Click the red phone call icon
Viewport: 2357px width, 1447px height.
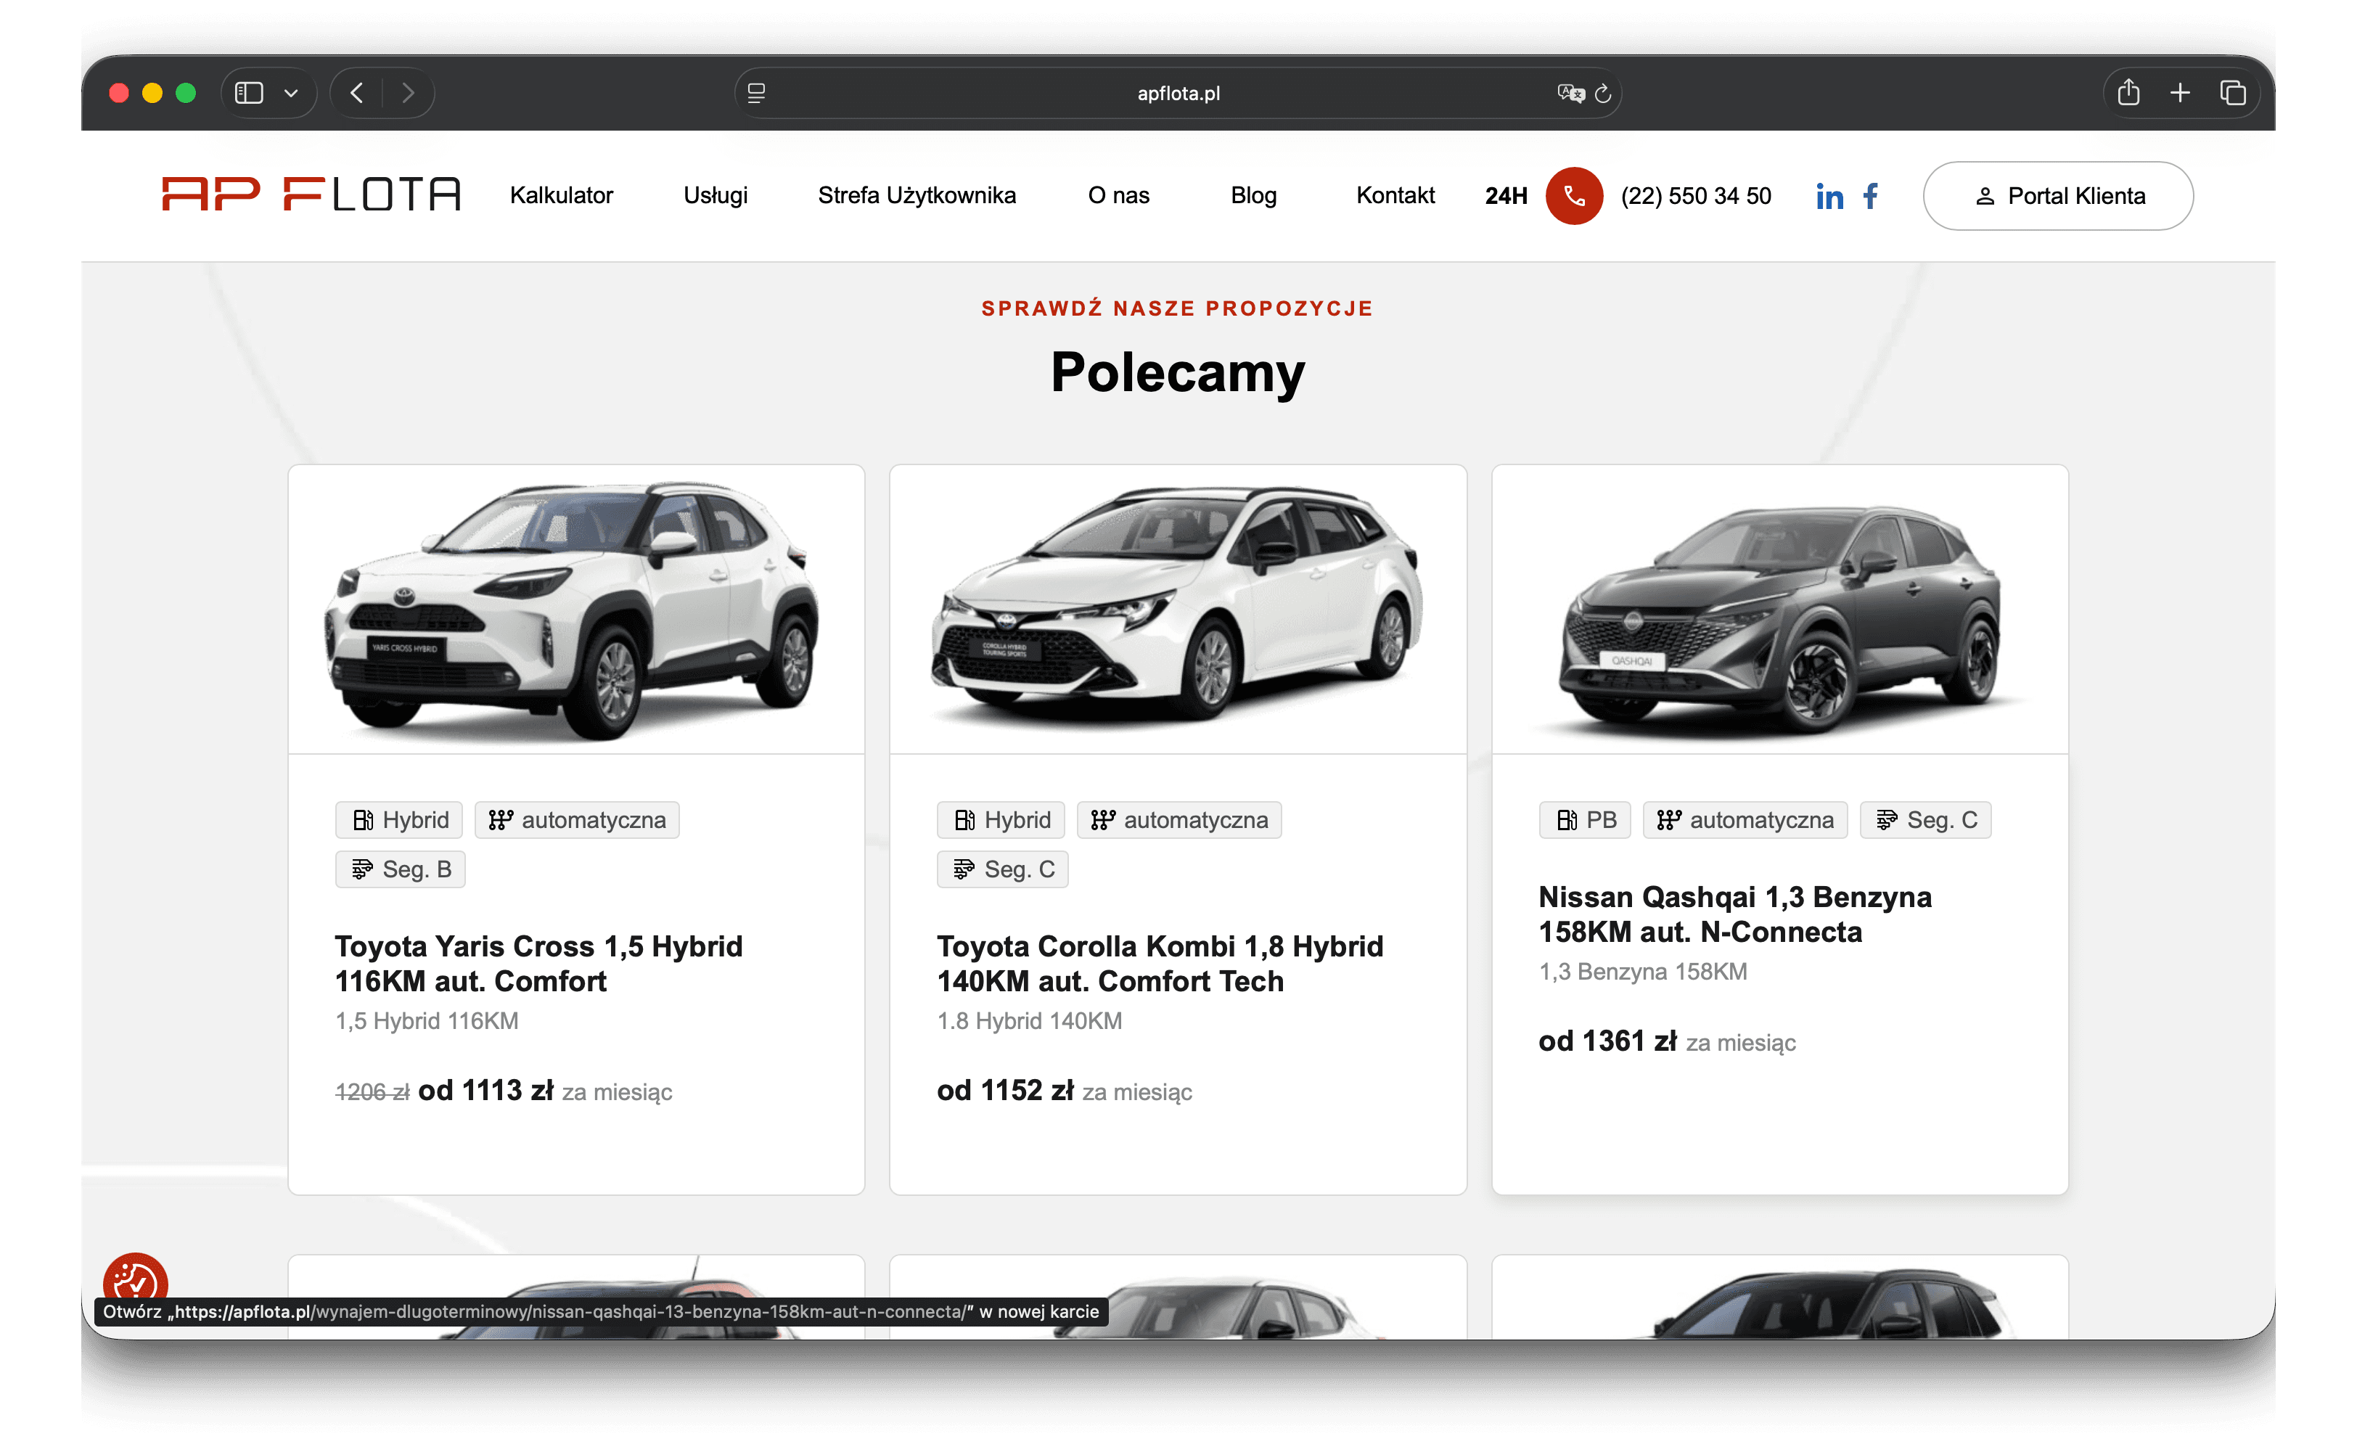tap(1574, 196)
